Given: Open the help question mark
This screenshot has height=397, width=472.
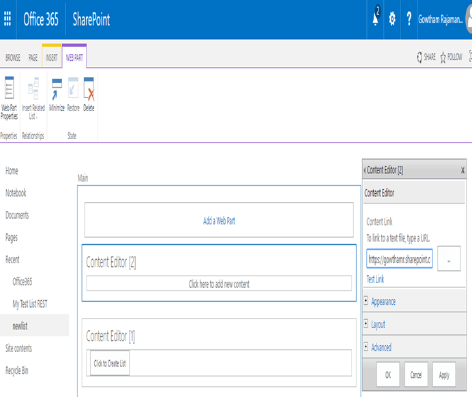Looking at the screenshot, I should coord(409,19).
